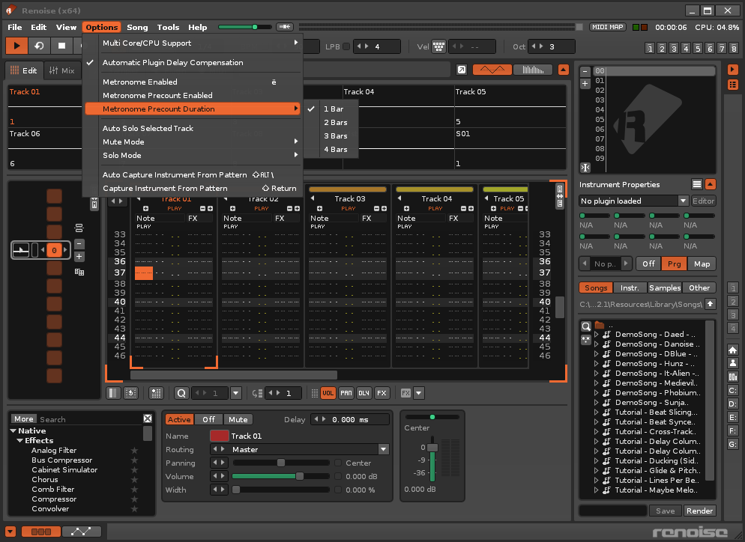This screenshot has width=745, height=542.
Task: Click the Render button
Action: (699, 511)
